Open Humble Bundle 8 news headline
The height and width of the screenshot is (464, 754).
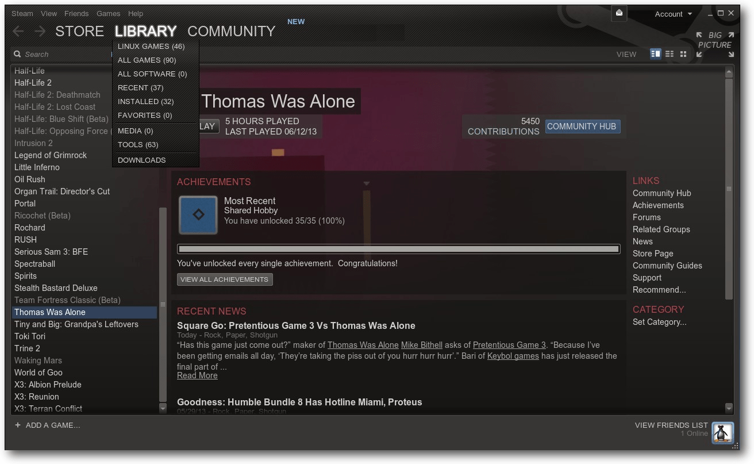299,402
